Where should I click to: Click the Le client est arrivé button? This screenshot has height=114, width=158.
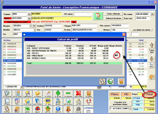[x=142, y=30]
